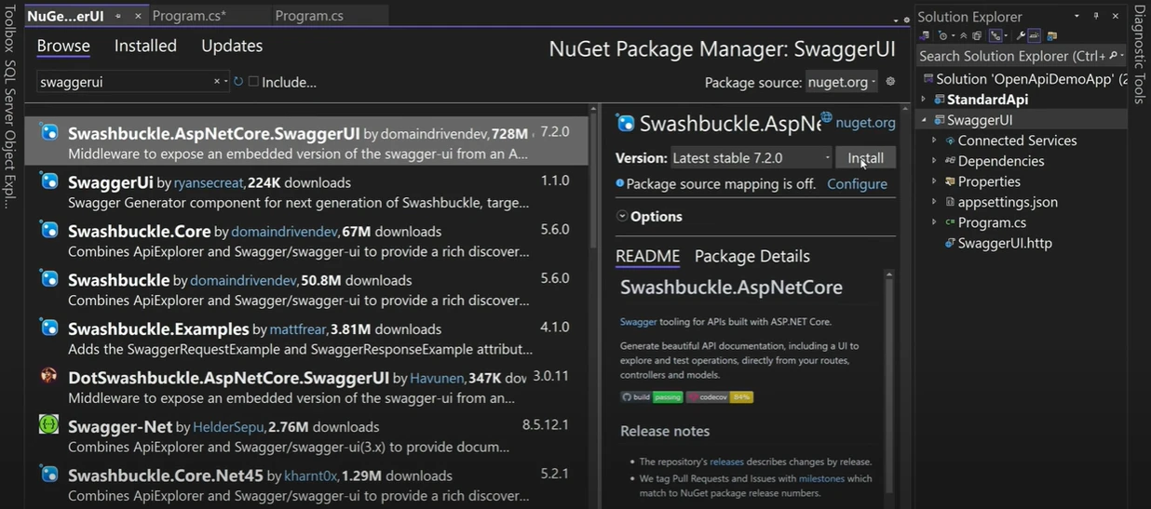Switch to the Updates tab
The height and width of the screenshot is (509, 1151).
tap(232, 46)
